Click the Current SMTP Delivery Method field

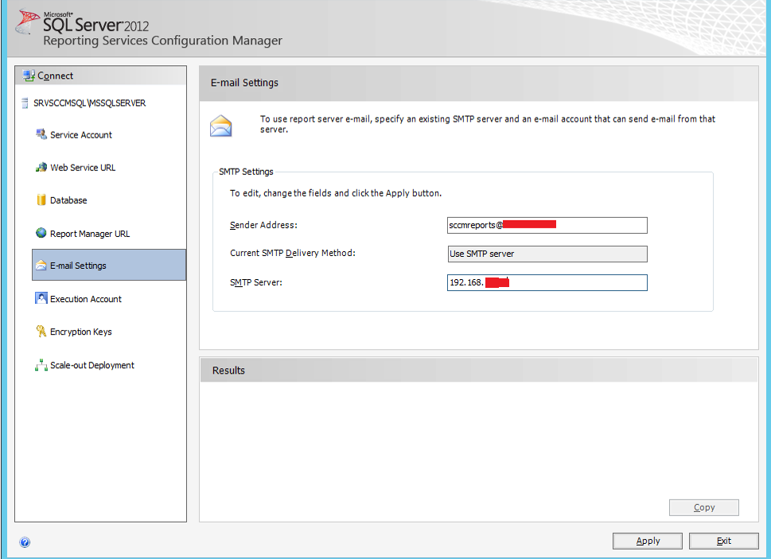pyautogui.click(x=547, y=254)
